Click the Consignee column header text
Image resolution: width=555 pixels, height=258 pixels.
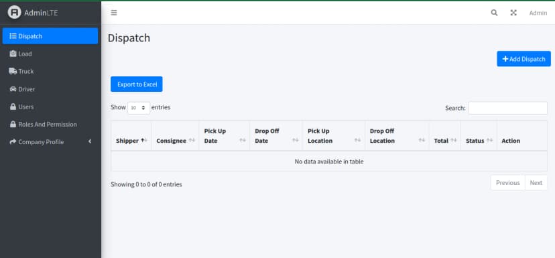click(172, 141)
